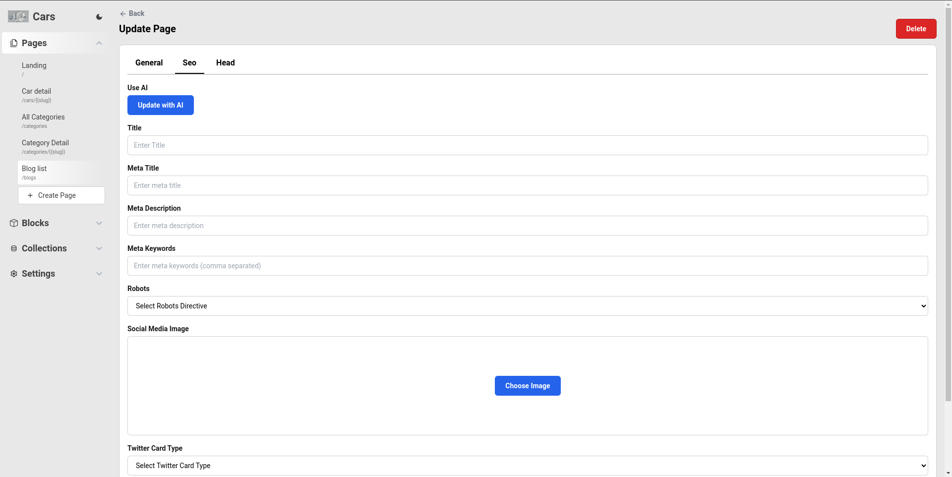Open the Car detail page entry
The width and height of the screenshot is (952, 477).
point(61,95)
